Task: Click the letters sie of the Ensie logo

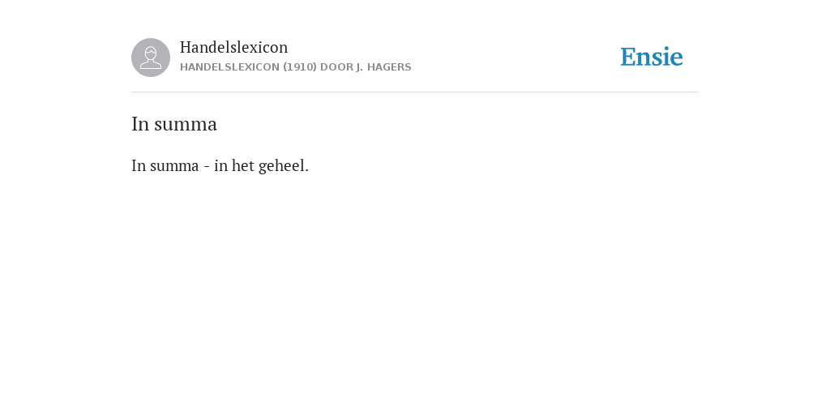Action: (x=666, y=58)
